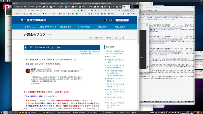The image size is (203, 114).
Task: Click the アクセス button in the header
Action: click(108, 20)
